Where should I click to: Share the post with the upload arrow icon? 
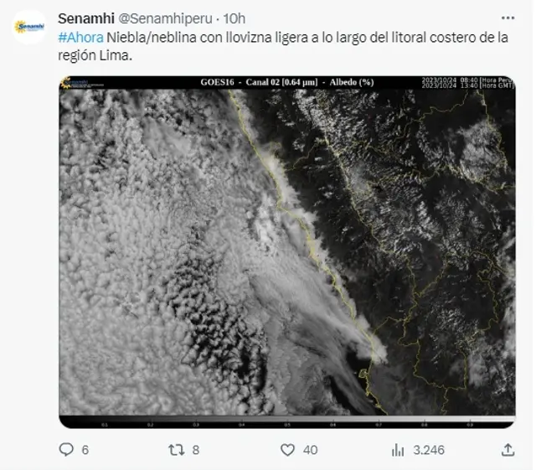(508, 450)
